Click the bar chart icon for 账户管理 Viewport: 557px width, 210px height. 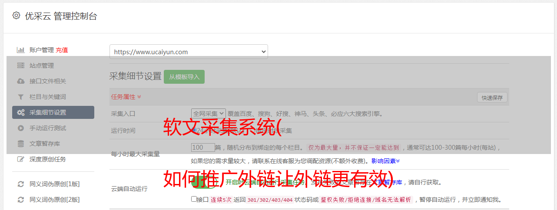tap(20, 50)
